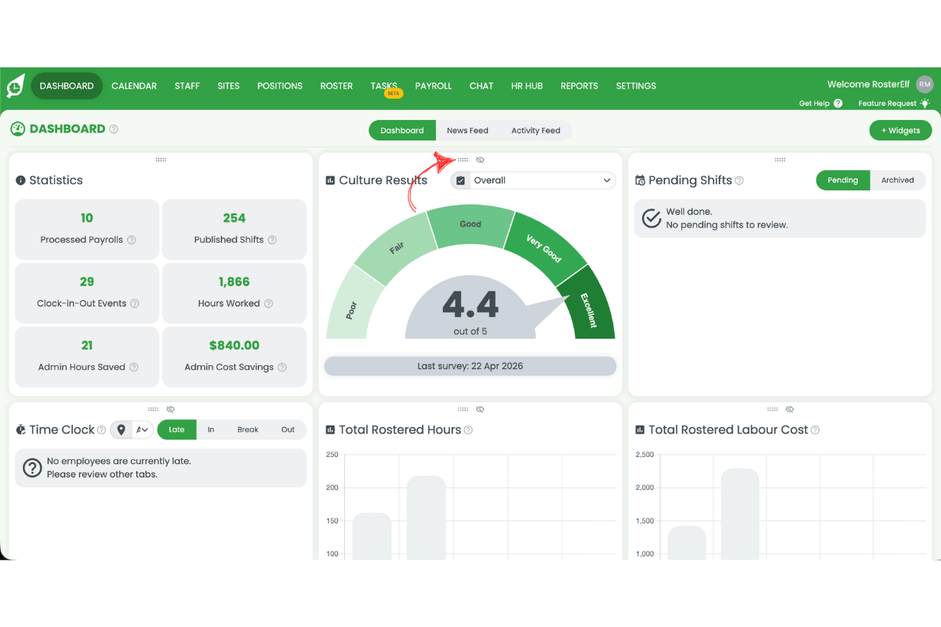Screen dimensions: 941x627
Task: Open the PAYROLL menu
Action: 433,86
